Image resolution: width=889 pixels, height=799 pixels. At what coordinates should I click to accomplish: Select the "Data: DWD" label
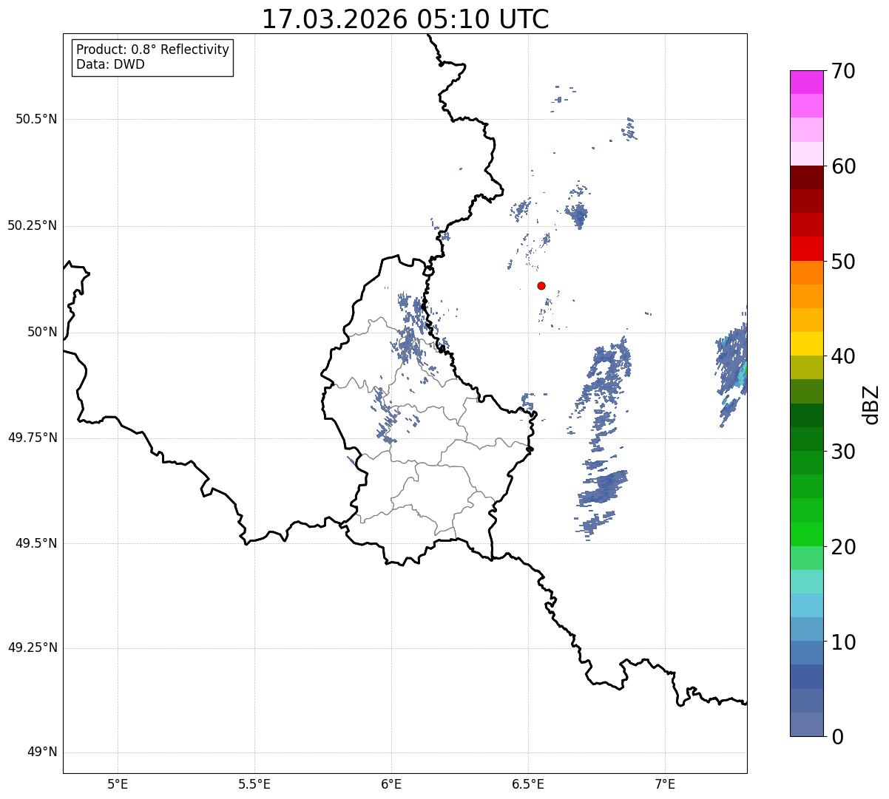coord(110,64)
